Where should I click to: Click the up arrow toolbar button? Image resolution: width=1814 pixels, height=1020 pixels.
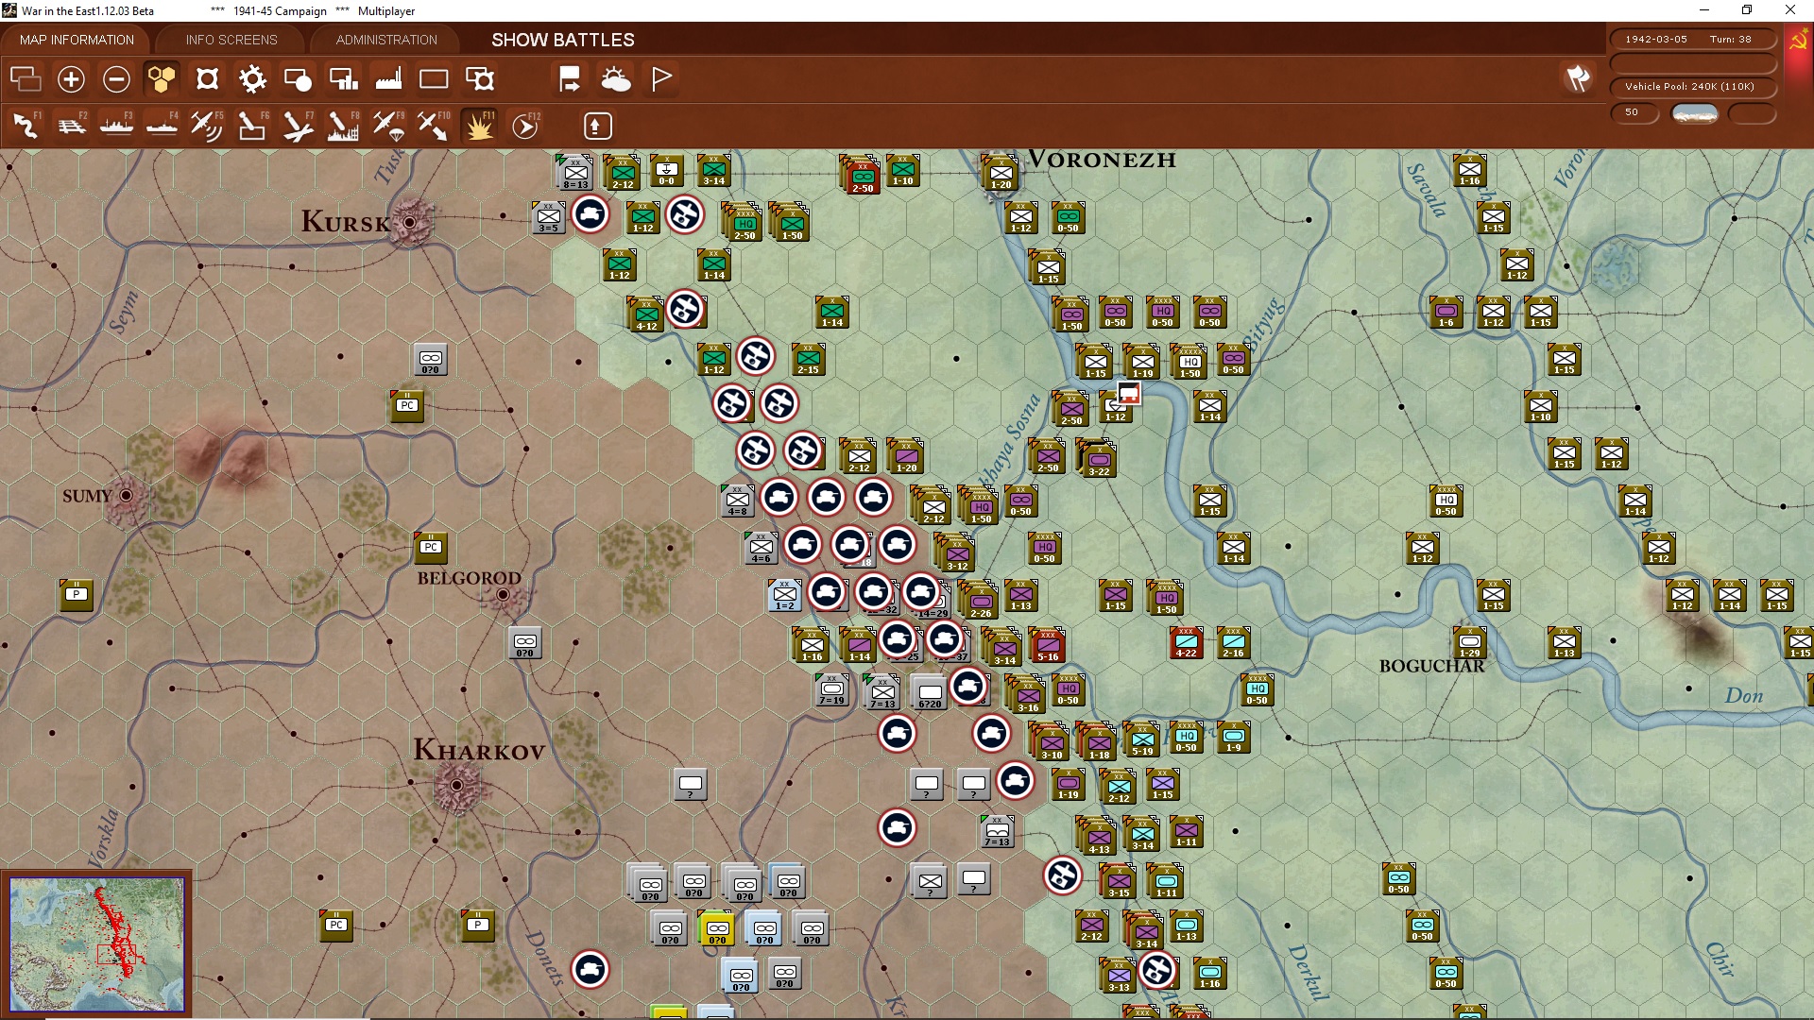(x=597, y=126)
